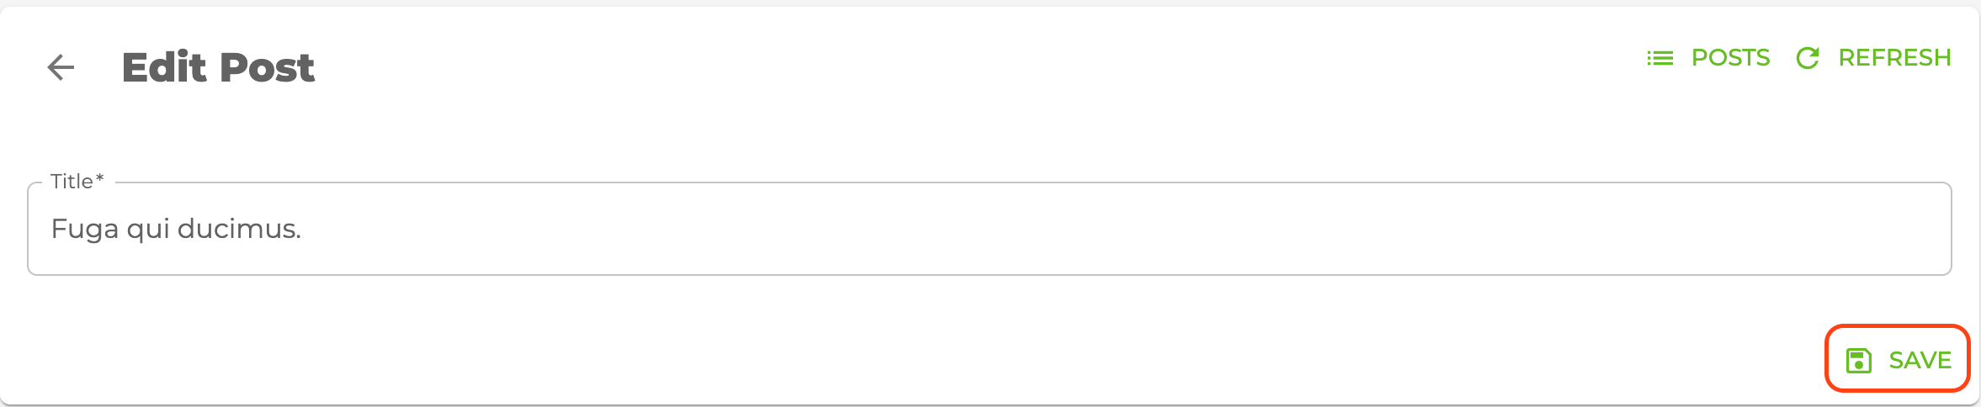This screenshot has height=407, width=1981.
Task: Click the green SAVE text
Action: pyautogui.click(x=1920, y=361)
